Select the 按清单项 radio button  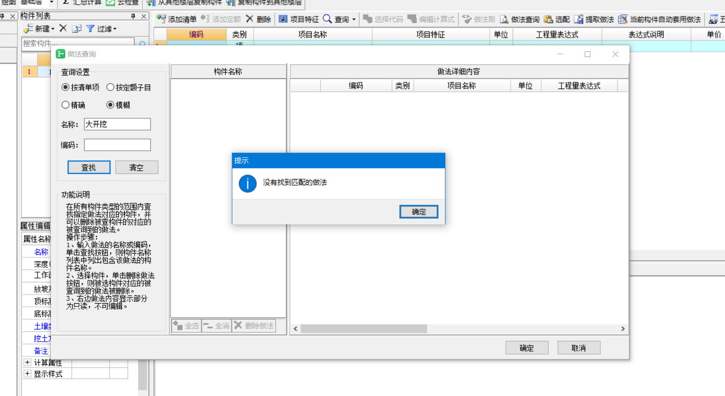click(x=66, y=87)
